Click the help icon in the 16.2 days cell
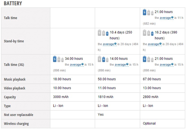This screenshot has width=186, height=129. tap(160, 44)
